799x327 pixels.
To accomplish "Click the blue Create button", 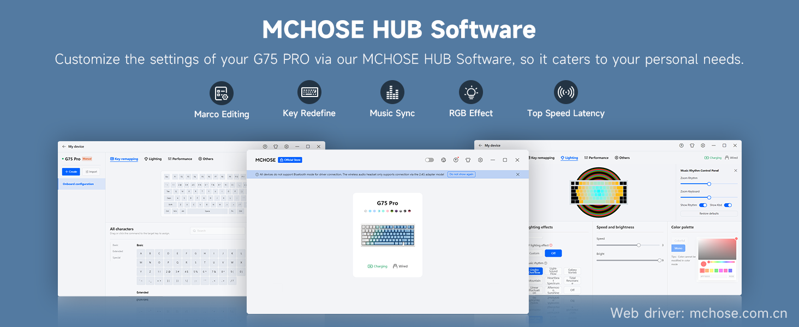I will 71,172.
